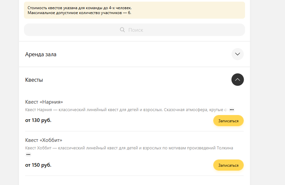Screen dimensions: 285x185
Task: Show full Хоббит description via ellipsis icon
Action: [x=28, y=155]
